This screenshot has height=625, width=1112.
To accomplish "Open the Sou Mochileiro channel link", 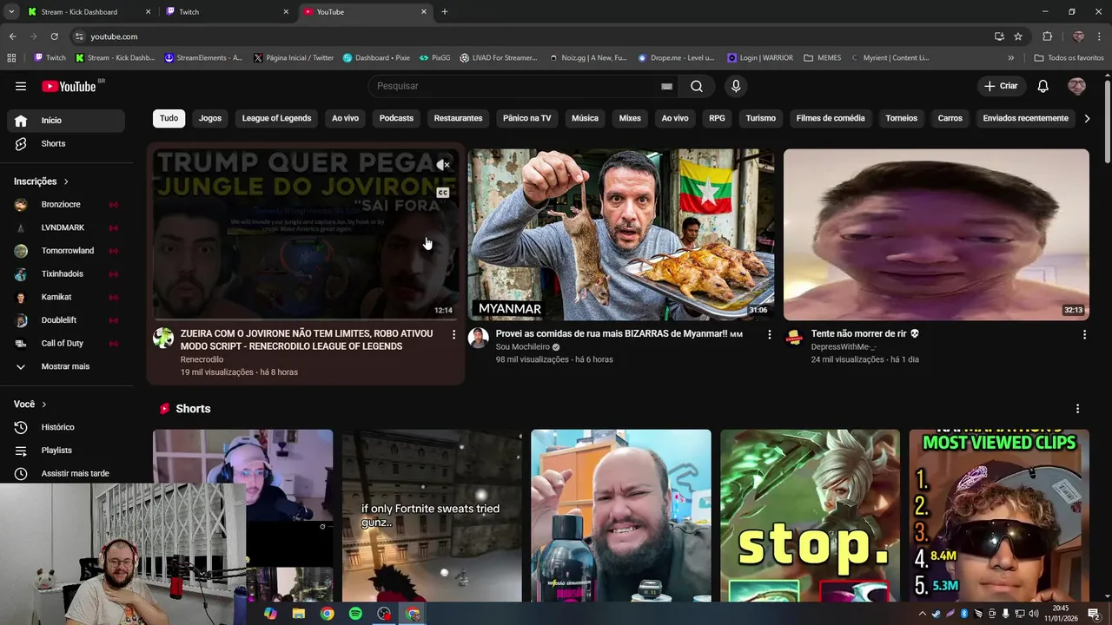I will [522, 347].
